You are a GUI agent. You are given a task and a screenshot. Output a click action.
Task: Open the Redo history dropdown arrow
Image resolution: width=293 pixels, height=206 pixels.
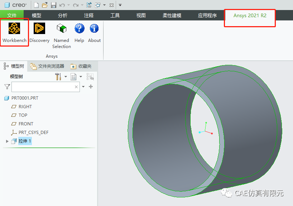tap(82, 5)
